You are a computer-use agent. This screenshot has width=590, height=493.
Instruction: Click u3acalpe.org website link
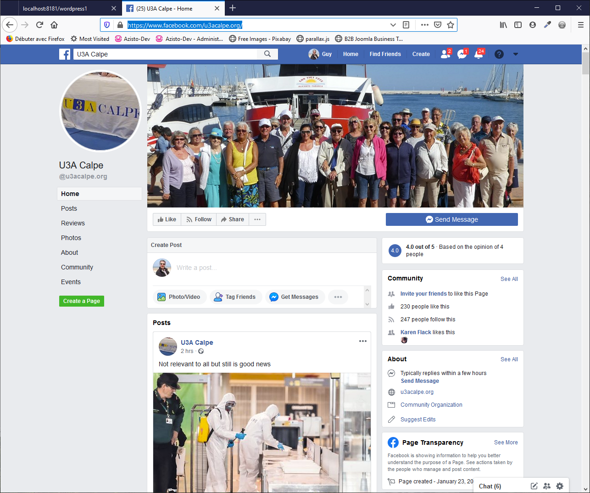pos(417,392)
